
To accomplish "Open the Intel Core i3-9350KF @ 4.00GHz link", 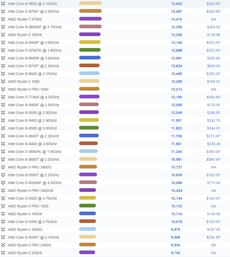I will click(35, 183).
